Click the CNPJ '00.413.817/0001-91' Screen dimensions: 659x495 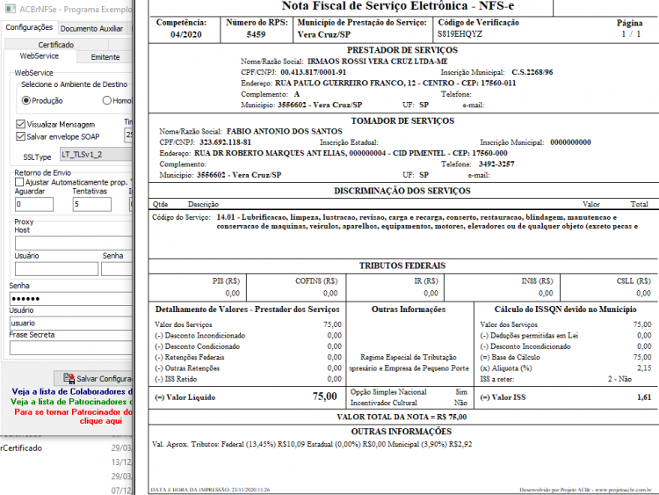click(314, 72)
